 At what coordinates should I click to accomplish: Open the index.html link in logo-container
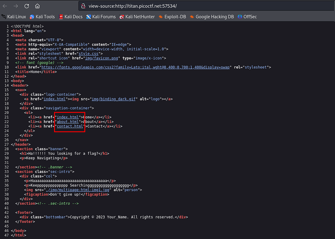[55, 99]
